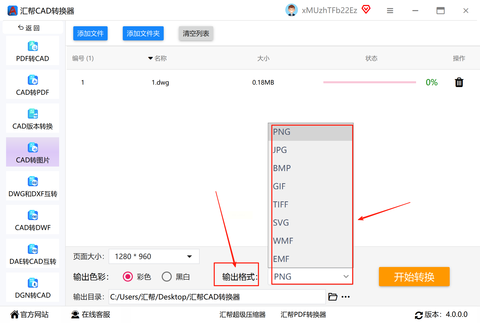Click the three-dot browse directory icon
480x323 pixels.
click(x=346, y=297)
